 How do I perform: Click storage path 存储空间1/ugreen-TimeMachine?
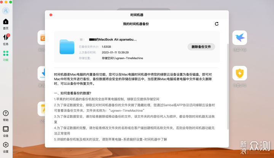[x=123, y=58]
